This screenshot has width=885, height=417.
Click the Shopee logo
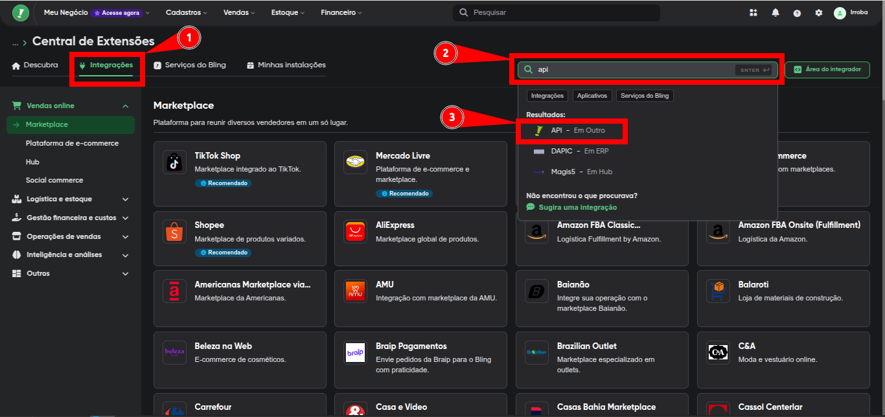pos(175,231)
